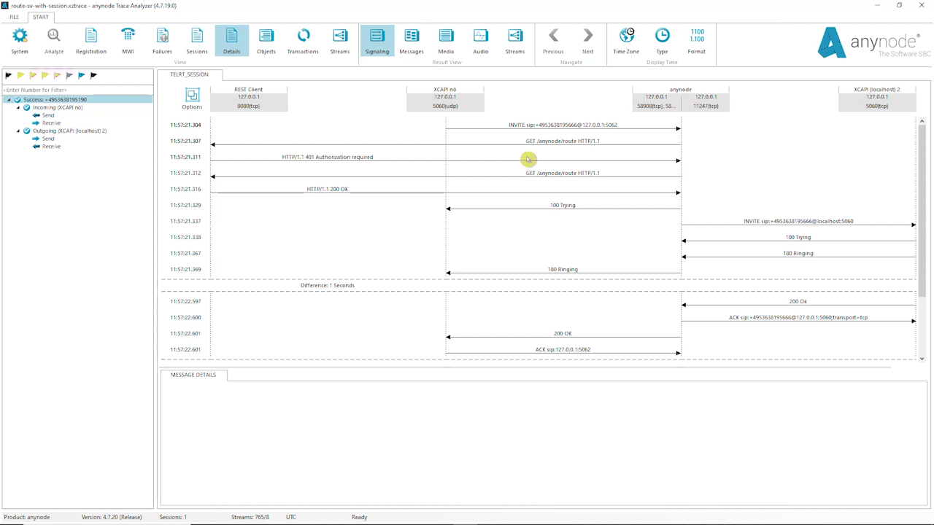This screenshot has height=525, width=934.
Task: Navigate to the Previous item
Action: [x=553, y=41]
